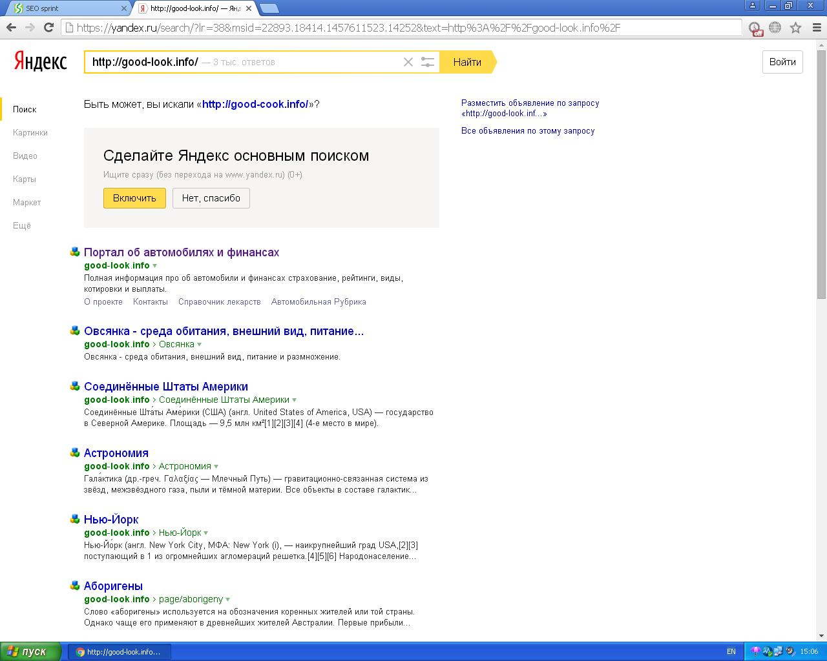Image resolution: width=827 pixels, height=661 pixels.
Task: Click the Найти search button
Action: (467, 62)
